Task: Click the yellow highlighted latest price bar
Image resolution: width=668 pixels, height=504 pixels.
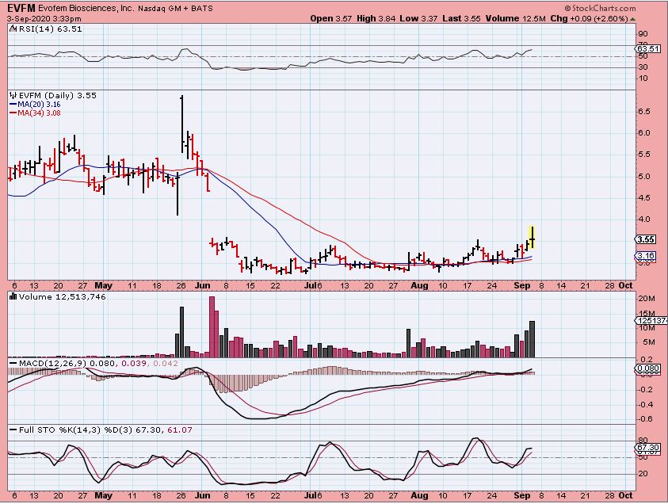Action: [532, 238]
